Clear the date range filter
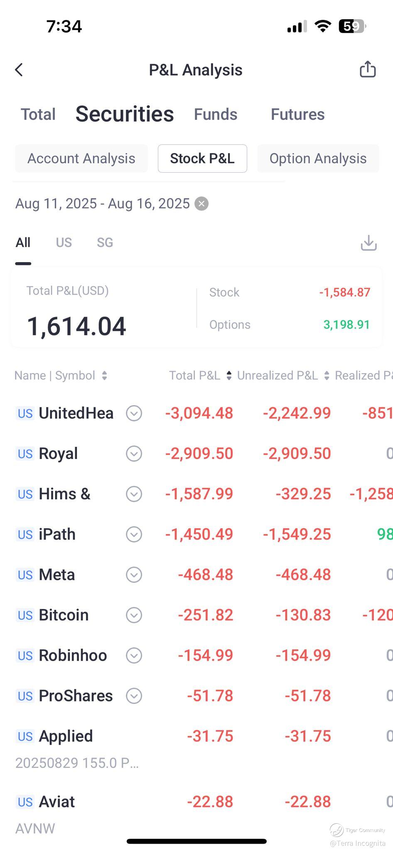This screenshot has height=852, width=393. point(201,204)
